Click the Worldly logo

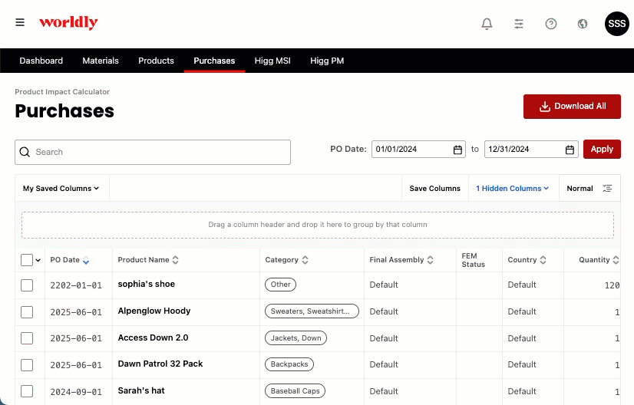[68, 22]
